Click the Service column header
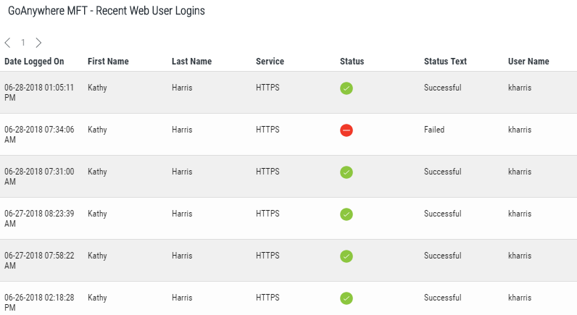 (270, 62)
